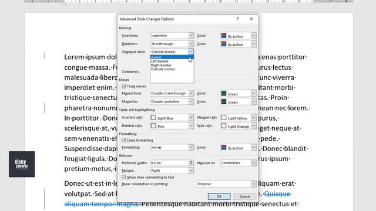The image size is (376, 211).
Task: Toggle the Track moves checkbox
Action: point(124,86)
